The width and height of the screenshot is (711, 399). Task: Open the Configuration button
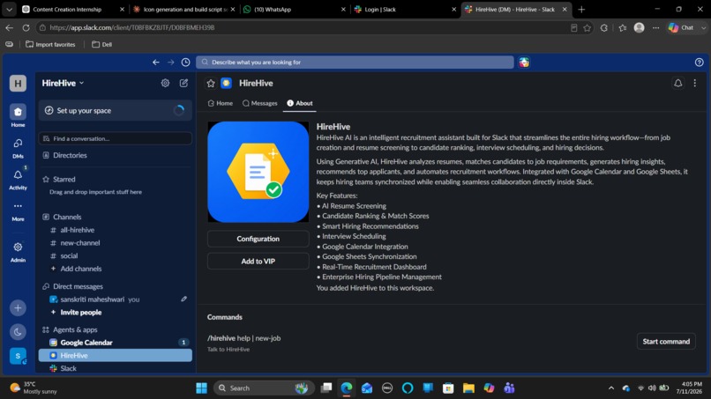tap(258, 239)
